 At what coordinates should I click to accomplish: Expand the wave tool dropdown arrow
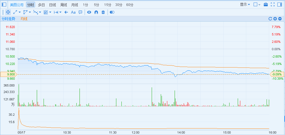pos(40,12)
